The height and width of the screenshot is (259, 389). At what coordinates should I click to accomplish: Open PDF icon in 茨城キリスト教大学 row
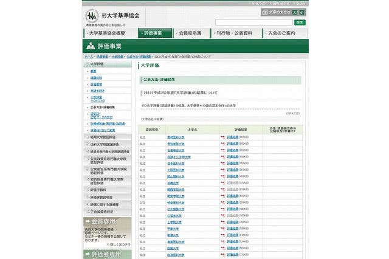223,157
